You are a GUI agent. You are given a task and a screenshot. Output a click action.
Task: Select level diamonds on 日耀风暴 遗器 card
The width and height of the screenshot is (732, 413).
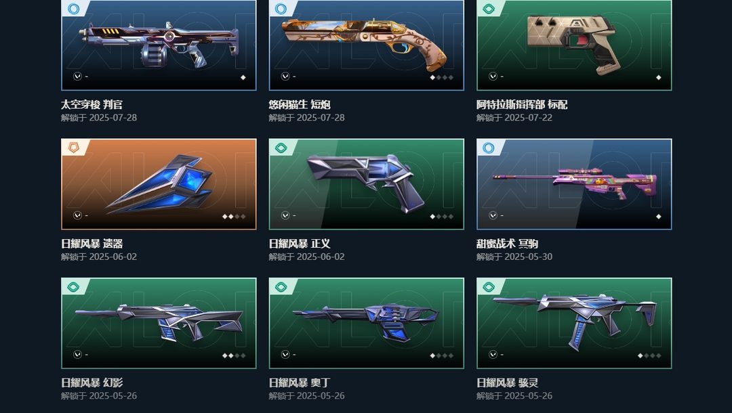(234, 216)
